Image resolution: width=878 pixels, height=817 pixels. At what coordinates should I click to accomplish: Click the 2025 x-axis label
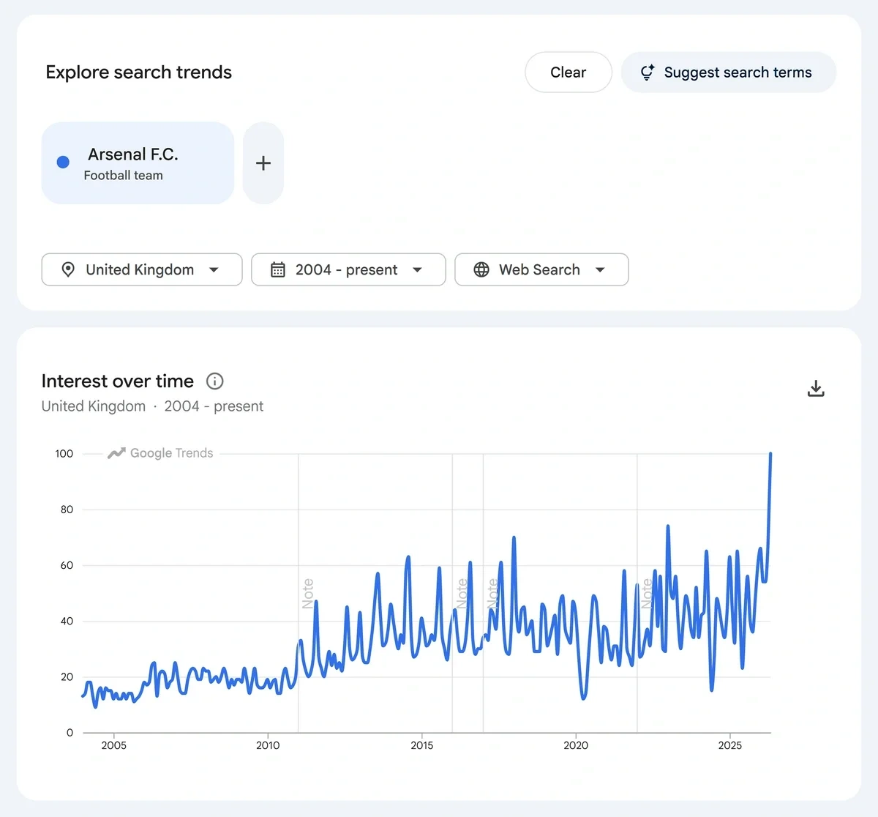point(729,745)
